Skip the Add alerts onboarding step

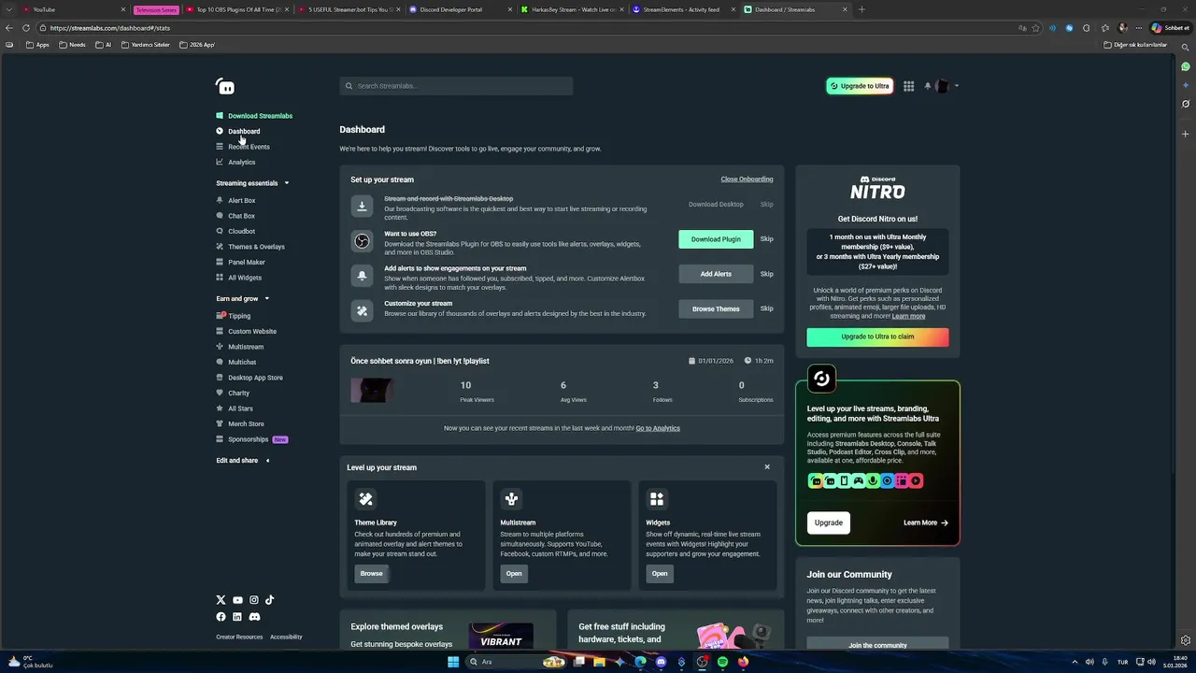pos(766,274)
